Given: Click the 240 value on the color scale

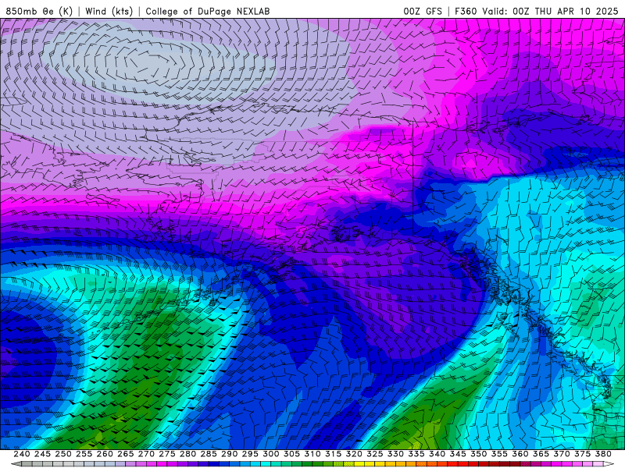Looking at the screenshot, I should (22, 454).
